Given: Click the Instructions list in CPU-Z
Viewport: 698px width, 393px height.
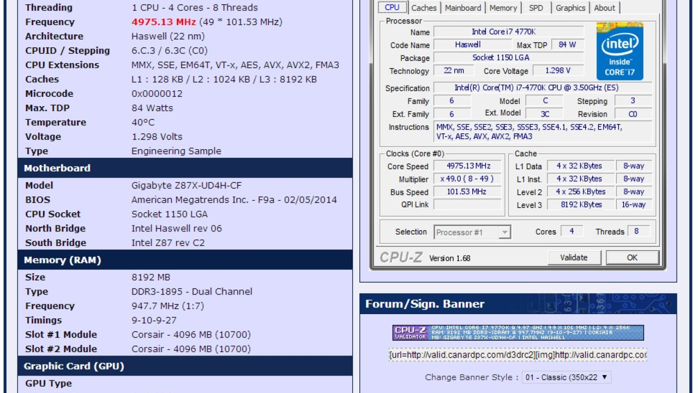Looking at the screenshot, I should (544, 132).
